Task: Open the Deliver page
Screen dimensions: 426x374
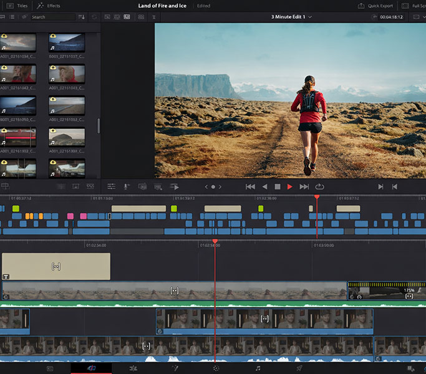Action: point(299,368)
